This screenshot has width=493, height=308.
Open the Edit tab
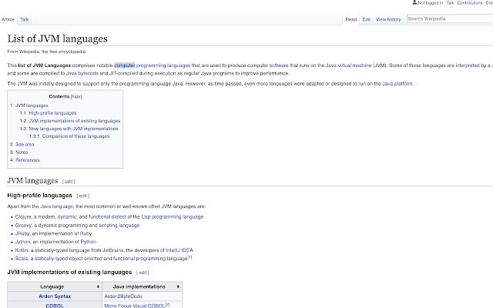[x=366, y=19]
